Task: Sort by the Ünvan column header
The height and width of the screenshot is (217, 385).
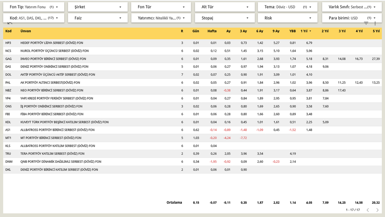Action: tap(26, 31)
